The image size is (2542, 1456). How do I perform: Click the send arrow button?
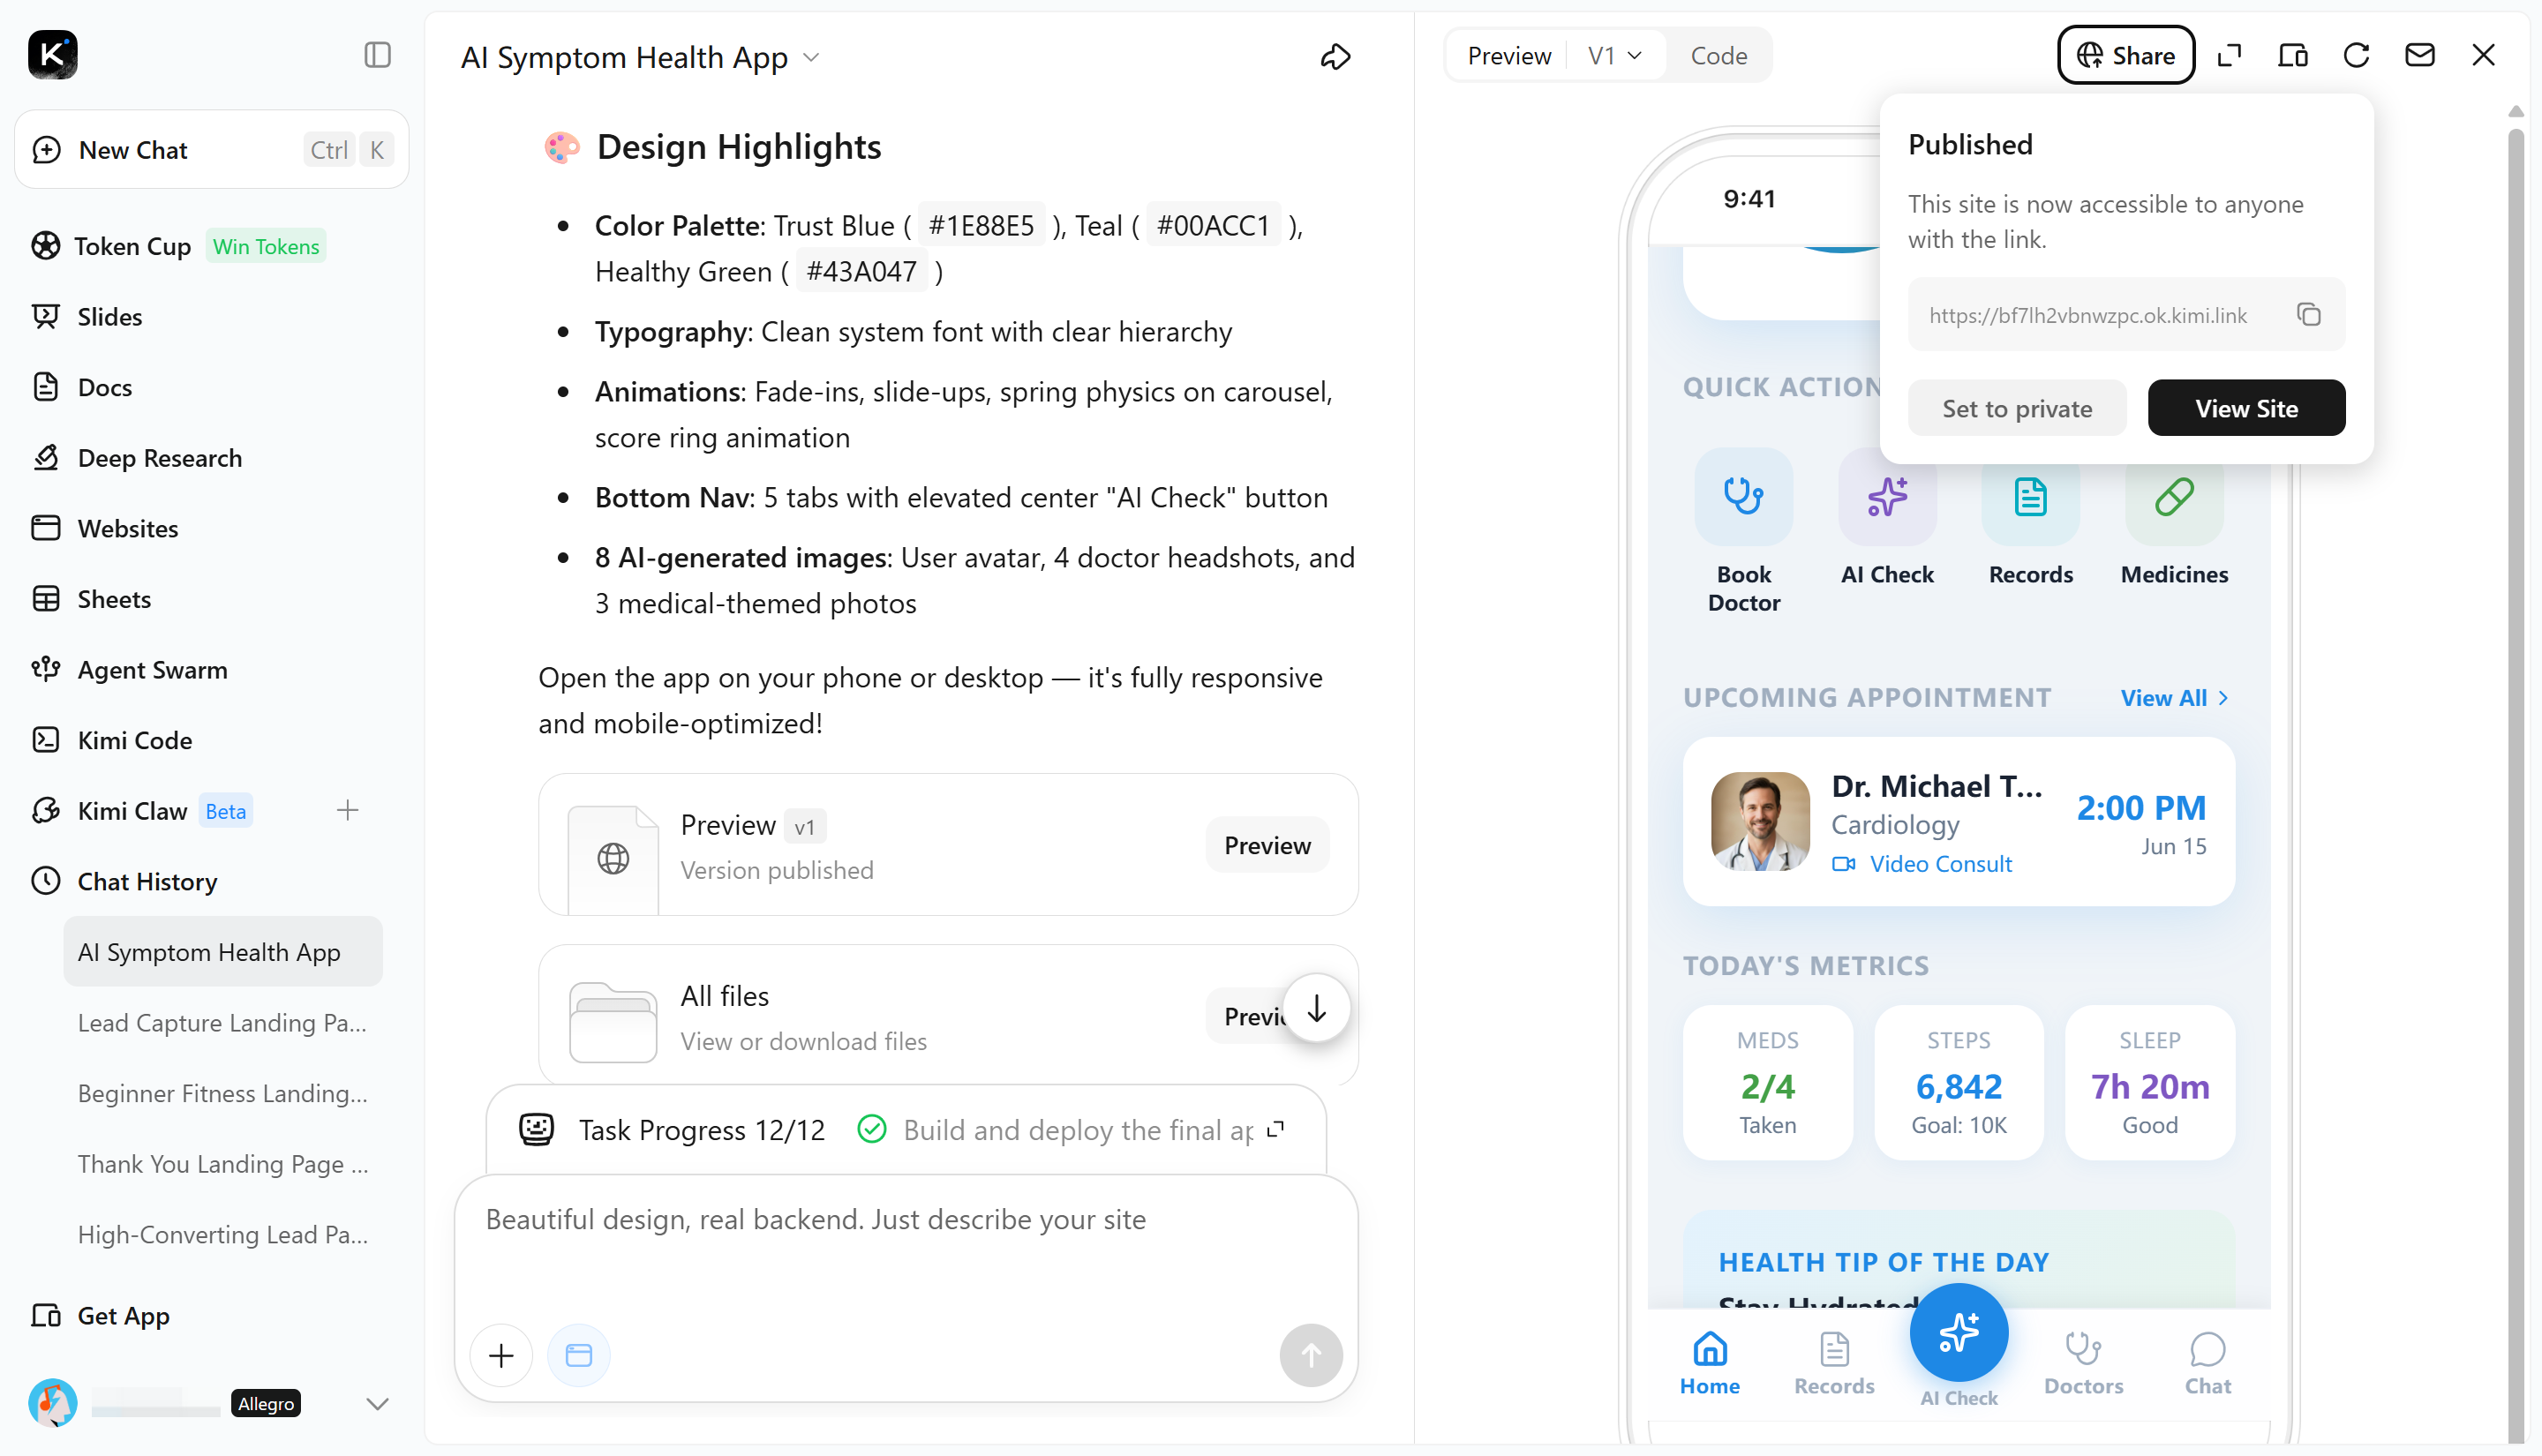[1311, 1355]
